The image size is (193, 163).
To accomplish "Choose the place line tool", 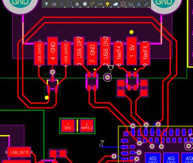I will click(x=146, y=4).
